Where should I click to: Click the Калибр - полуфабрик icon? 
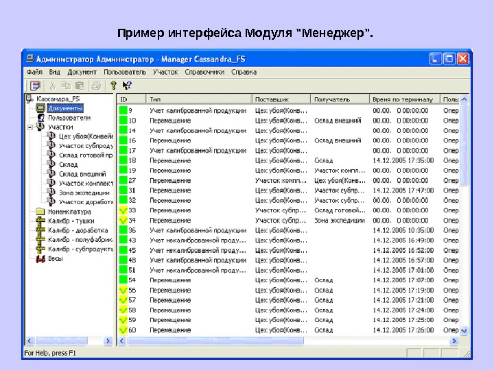point(40,240)
